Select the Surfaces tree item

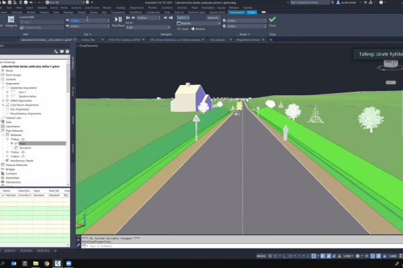point(11,79)
